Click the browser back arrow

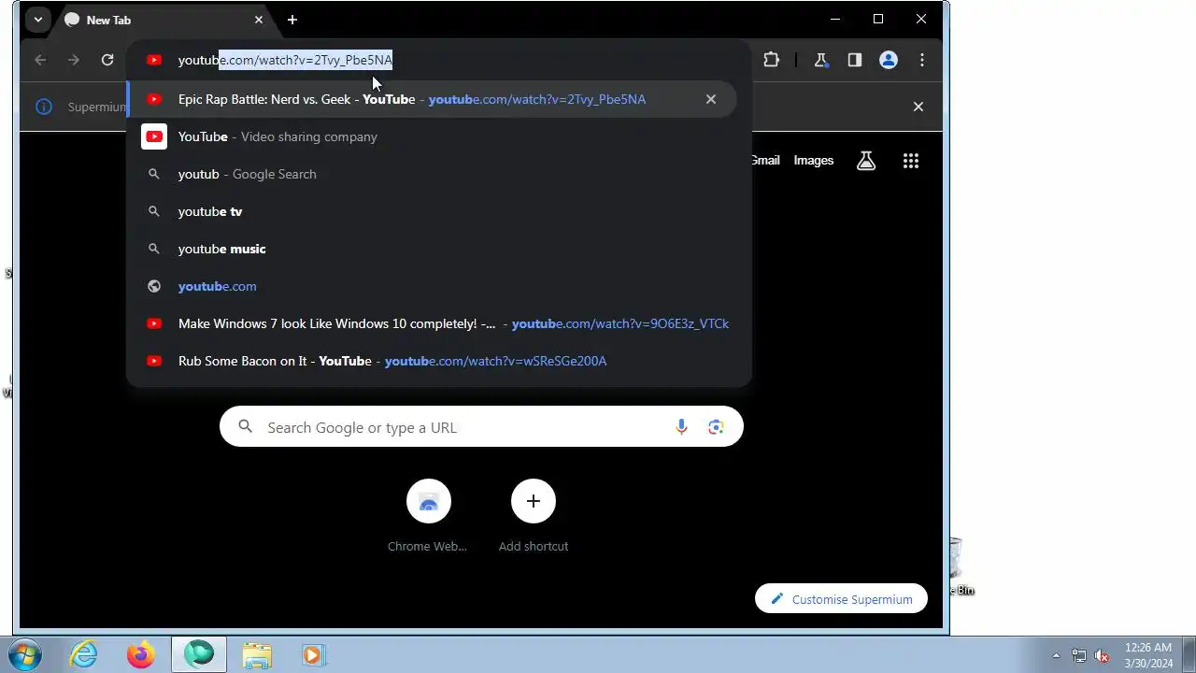point(40,60)
